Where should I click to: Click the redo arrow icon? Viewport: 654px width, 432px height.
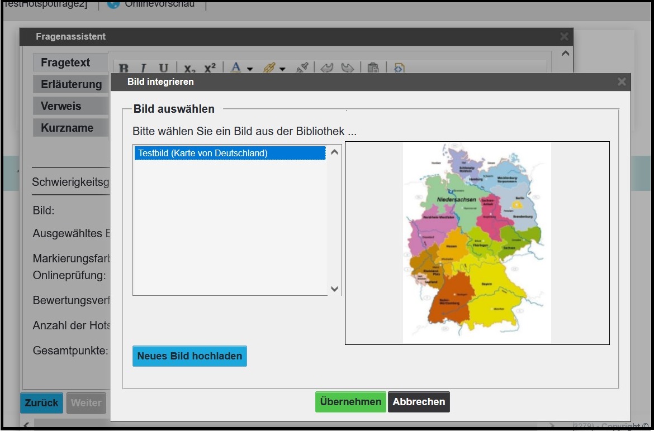click(x=348, y=68)
